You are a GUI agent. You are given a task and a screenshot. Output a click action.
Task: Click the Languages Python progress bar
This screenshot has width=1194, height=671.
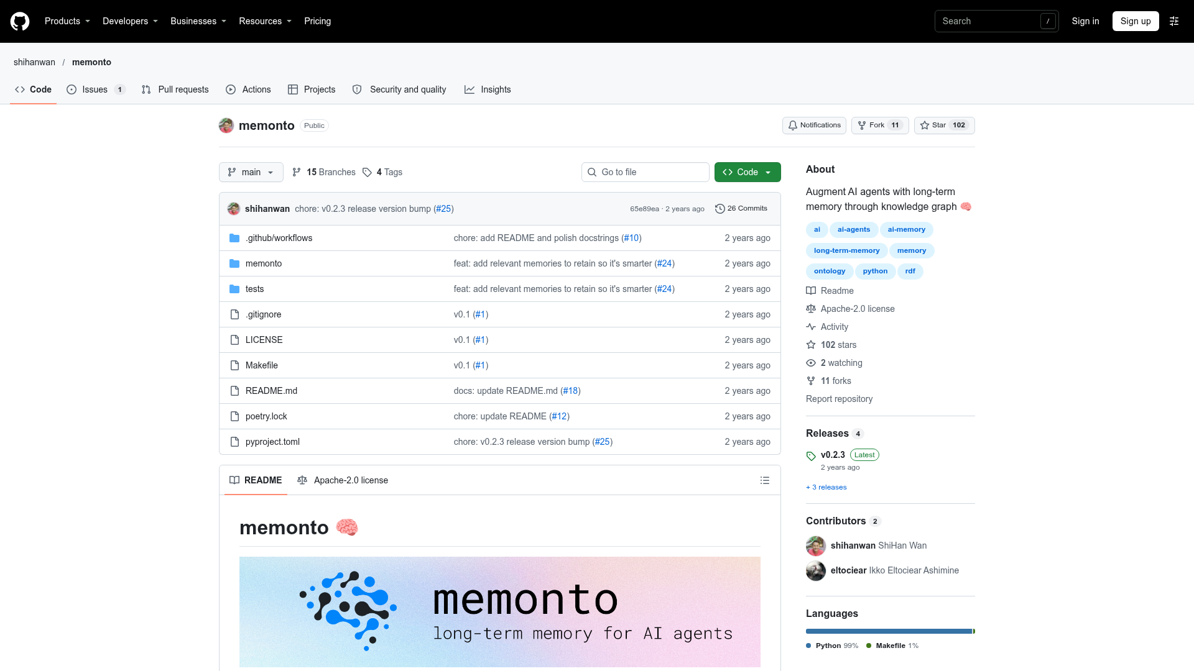(x=889, y=631)
